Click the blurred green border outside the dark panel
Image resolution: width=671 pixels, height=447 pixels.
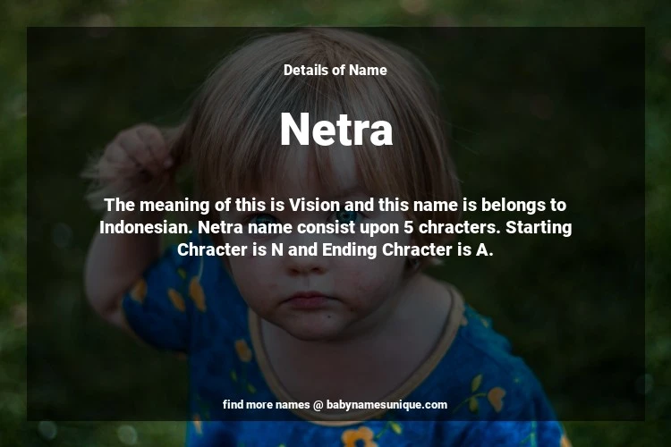(x=13, y=223)
